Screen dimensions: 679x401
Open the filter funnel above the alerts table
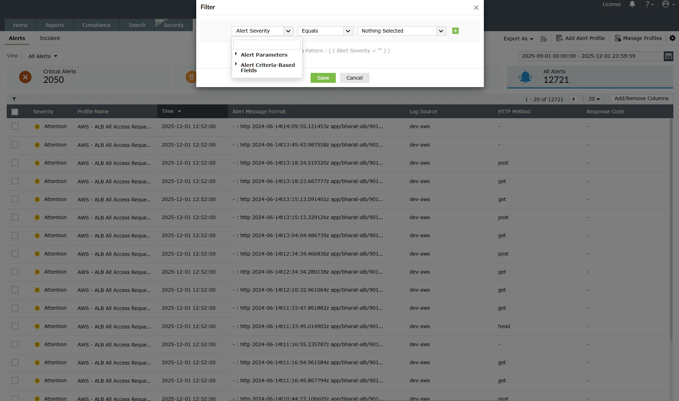[x=14, y=99]
